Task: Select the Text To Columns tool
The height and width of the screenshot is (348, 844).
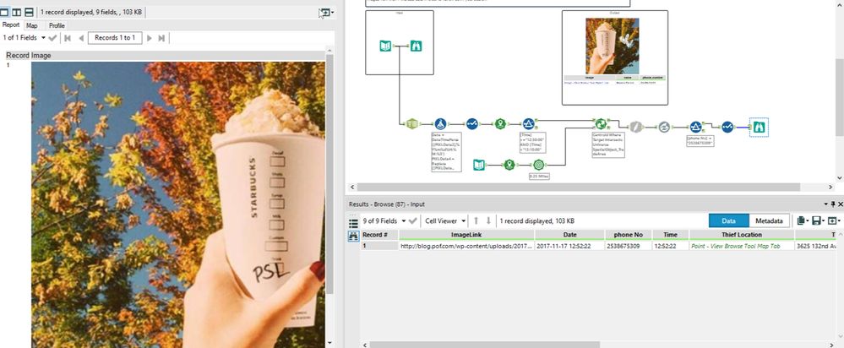Action: [x=412, y=124]
